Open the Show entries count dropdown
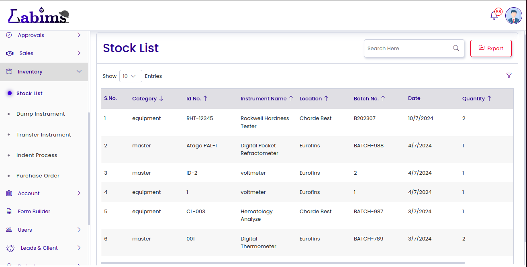Image resolution: width=527 pixels, height=267 pixels. click(131, 76)
